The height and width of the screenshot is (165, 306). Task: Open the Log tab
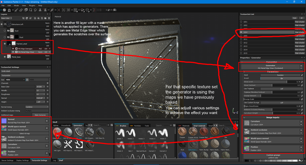click(x=54, y=160)
